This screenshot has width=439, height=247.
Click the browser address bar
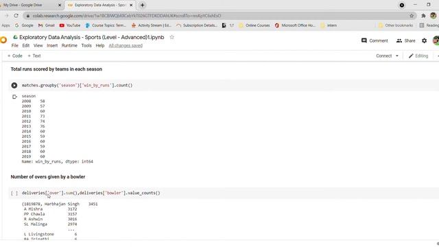point(218,16)
